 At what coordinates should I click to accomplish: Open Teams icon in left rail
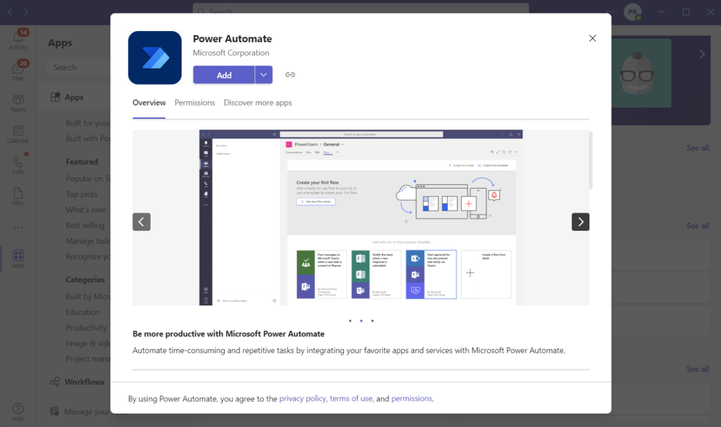18,103
